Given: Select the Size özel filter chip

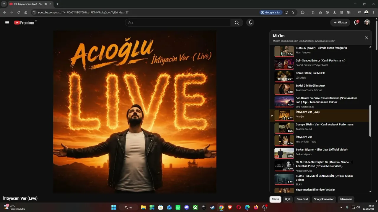Looking at the screenshot, I should (x=302, y=199).
